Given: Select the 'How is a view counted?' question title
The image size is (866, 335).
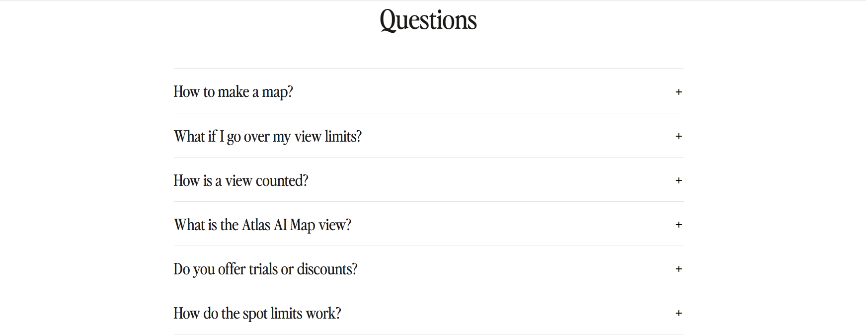Looking at the screenshot, I should (240, 180).
